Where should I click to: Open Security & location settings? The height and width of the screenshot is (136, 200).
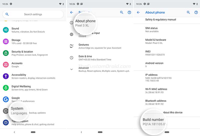33,53
